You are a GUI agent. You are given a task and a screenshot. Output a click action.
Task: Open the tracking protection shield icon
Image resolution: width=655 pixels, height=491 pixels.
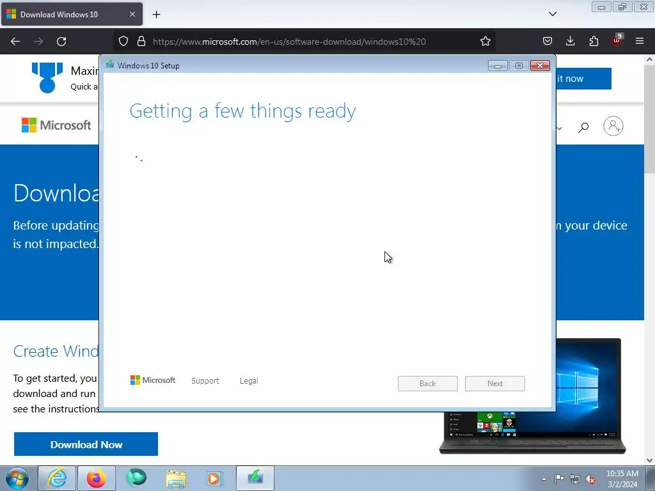click(123, 41)
